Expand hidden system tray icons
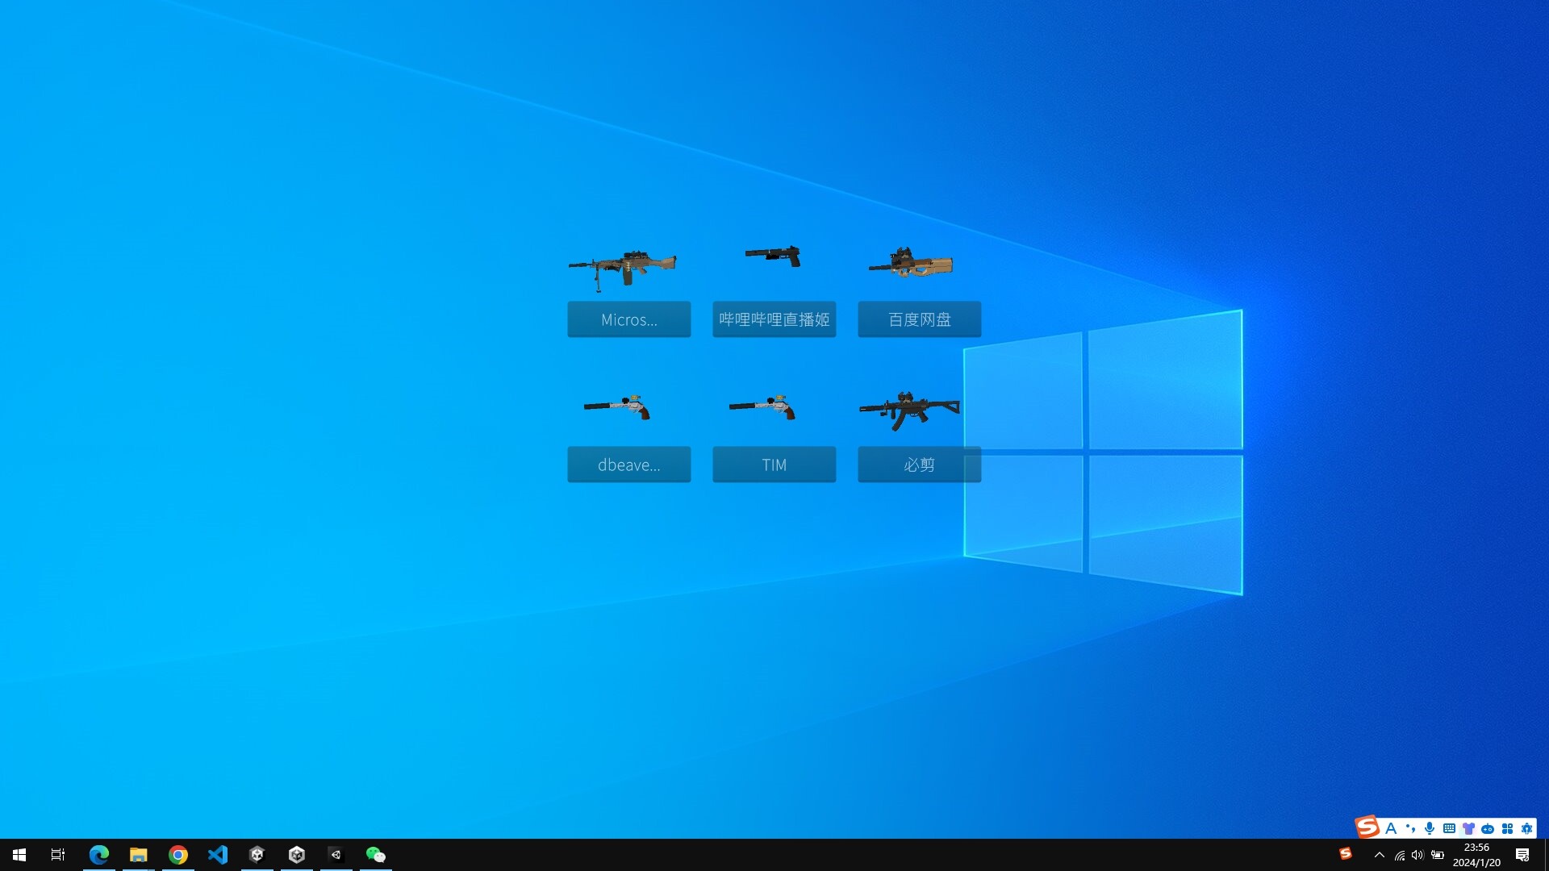Screen dimensions: 1549x871 pyautogui.click(x=1379, y=855)
